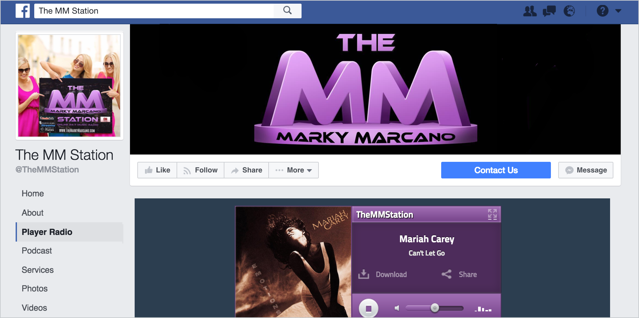Like the page
The width and height of the screenshot is (639, 318).
point(157,170)
